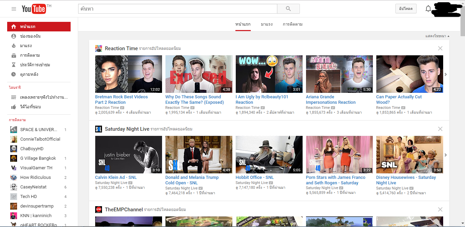Expand the show ads arrow link
465x227 pixels.
[x=437, y=36]
